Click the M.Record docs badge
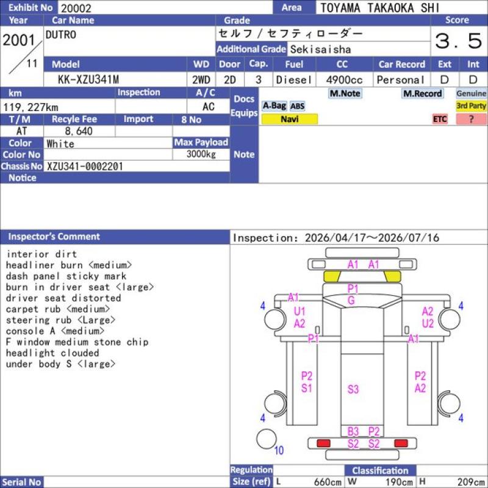 point(422,93)
